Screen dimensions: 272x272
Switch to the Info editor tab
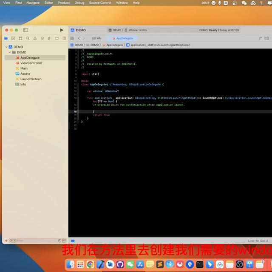pos(97,38)
